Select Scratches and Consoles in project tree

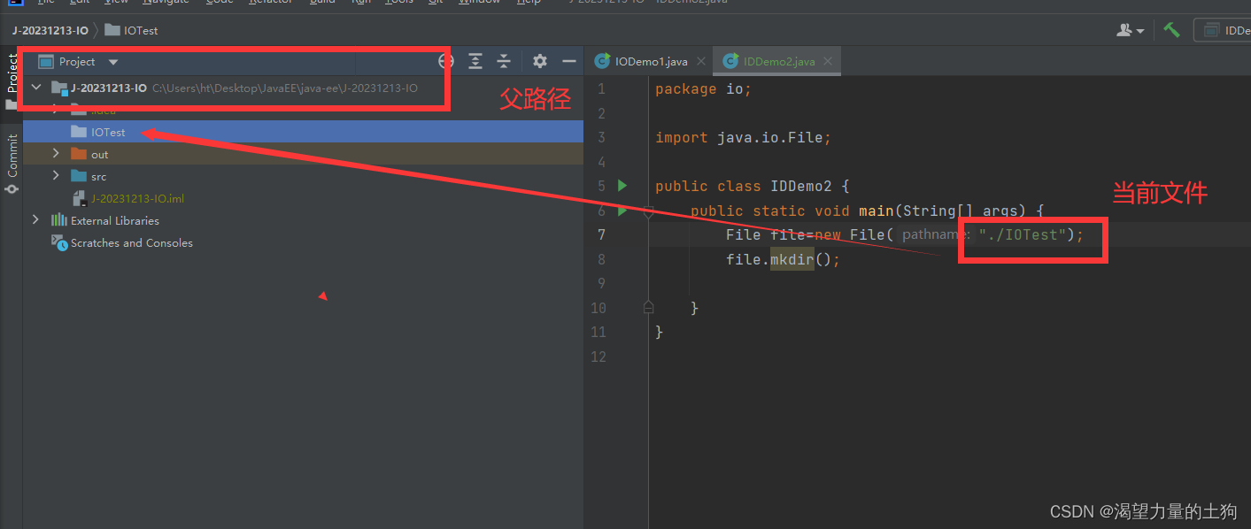click(x=130, y=242)
